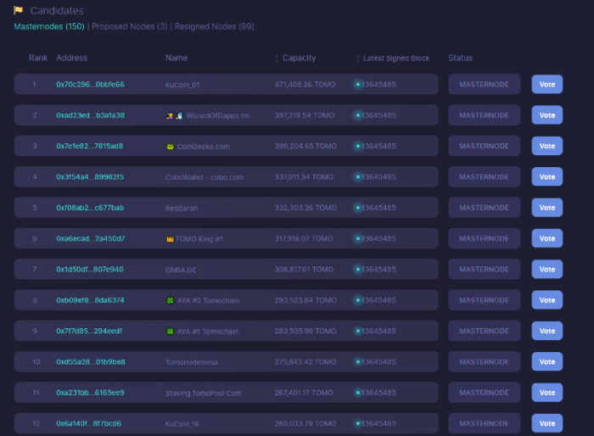594x436 pixels.
Task: Vote for CoinGecko.com
Action: point(547,146)
